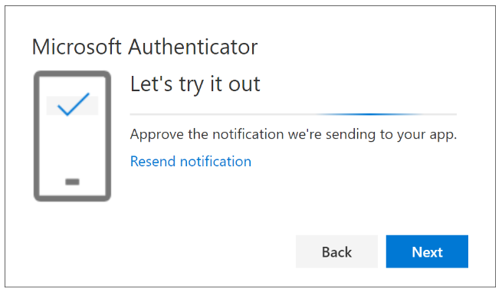502x292 pixels.
Task: Select the "Let's try it out" heading
Action: click(195, 84)
